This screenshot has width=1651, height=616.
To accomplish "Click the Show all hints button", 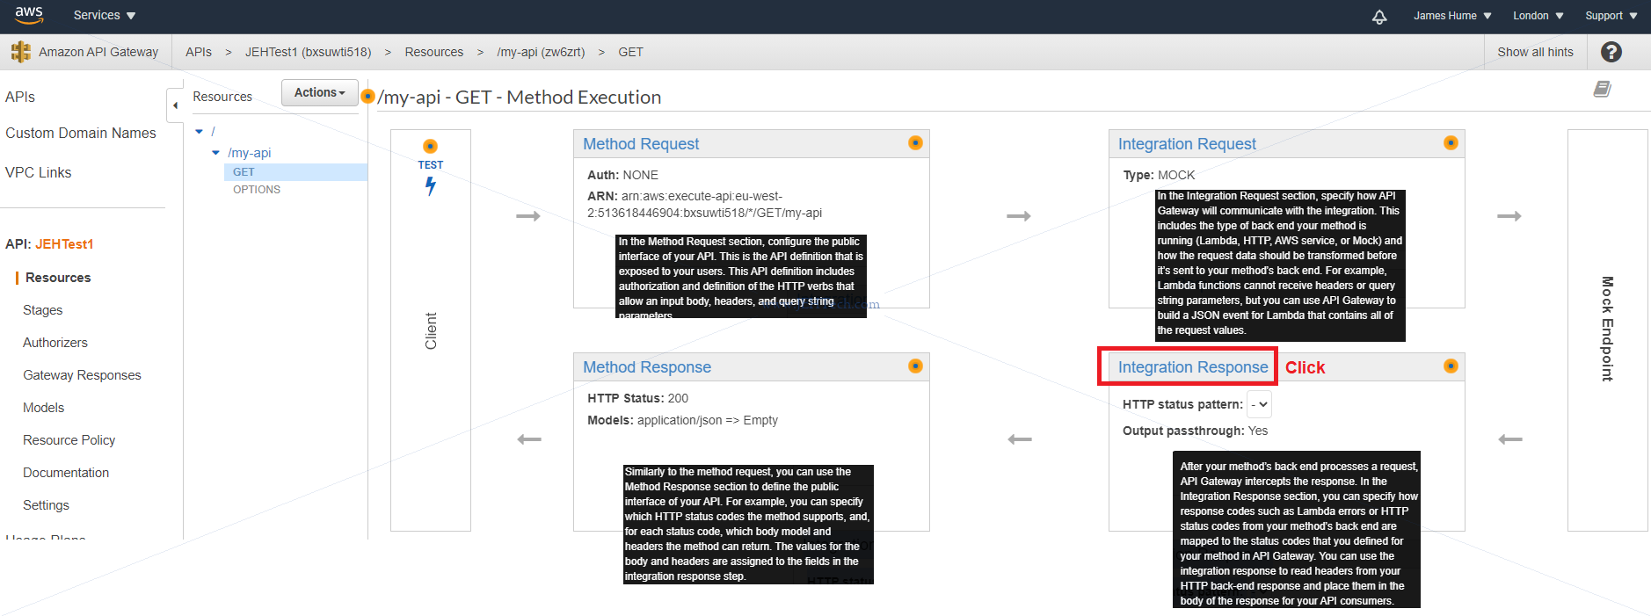I will (1536, 52).
